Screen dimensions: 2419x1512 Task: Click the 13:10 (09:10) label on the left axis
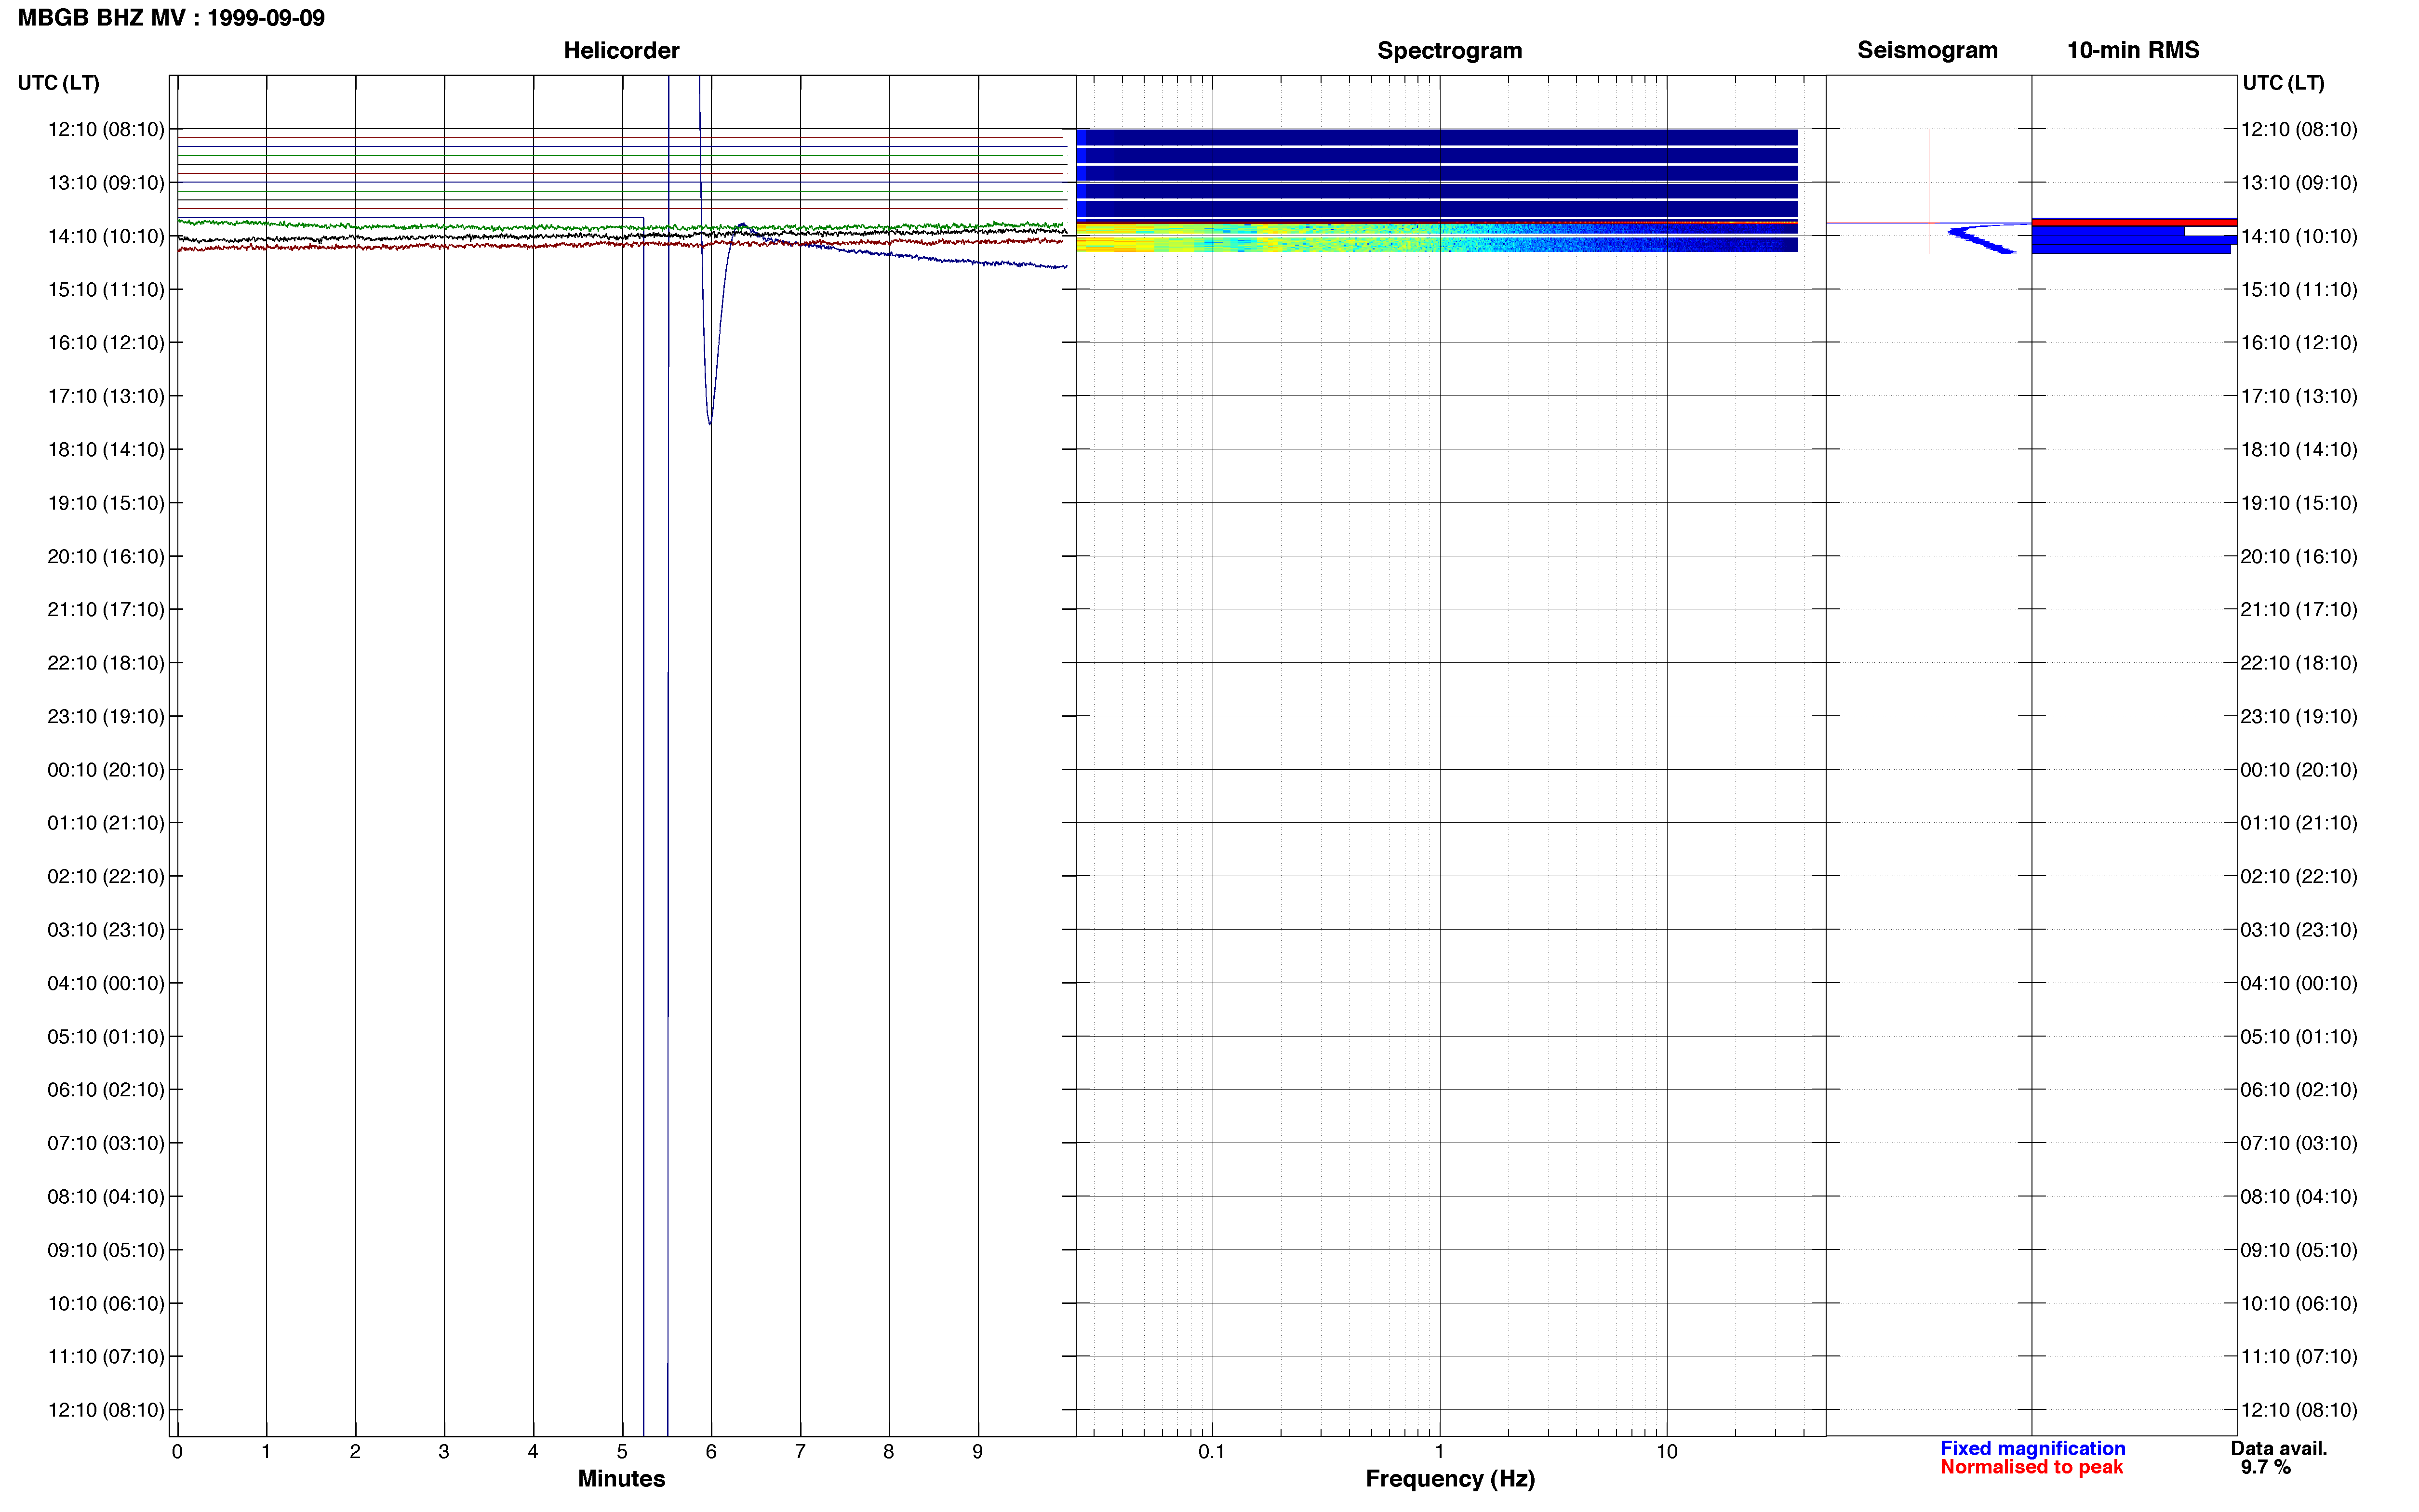(x=106, y=183)
